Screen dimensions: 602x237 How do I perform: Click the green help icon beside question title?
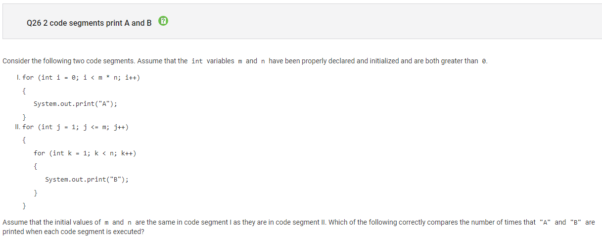(x=164, y=21)
